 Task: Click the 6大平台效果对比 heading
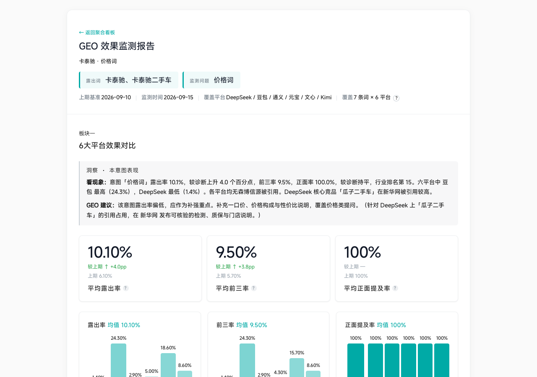[107, 146]
